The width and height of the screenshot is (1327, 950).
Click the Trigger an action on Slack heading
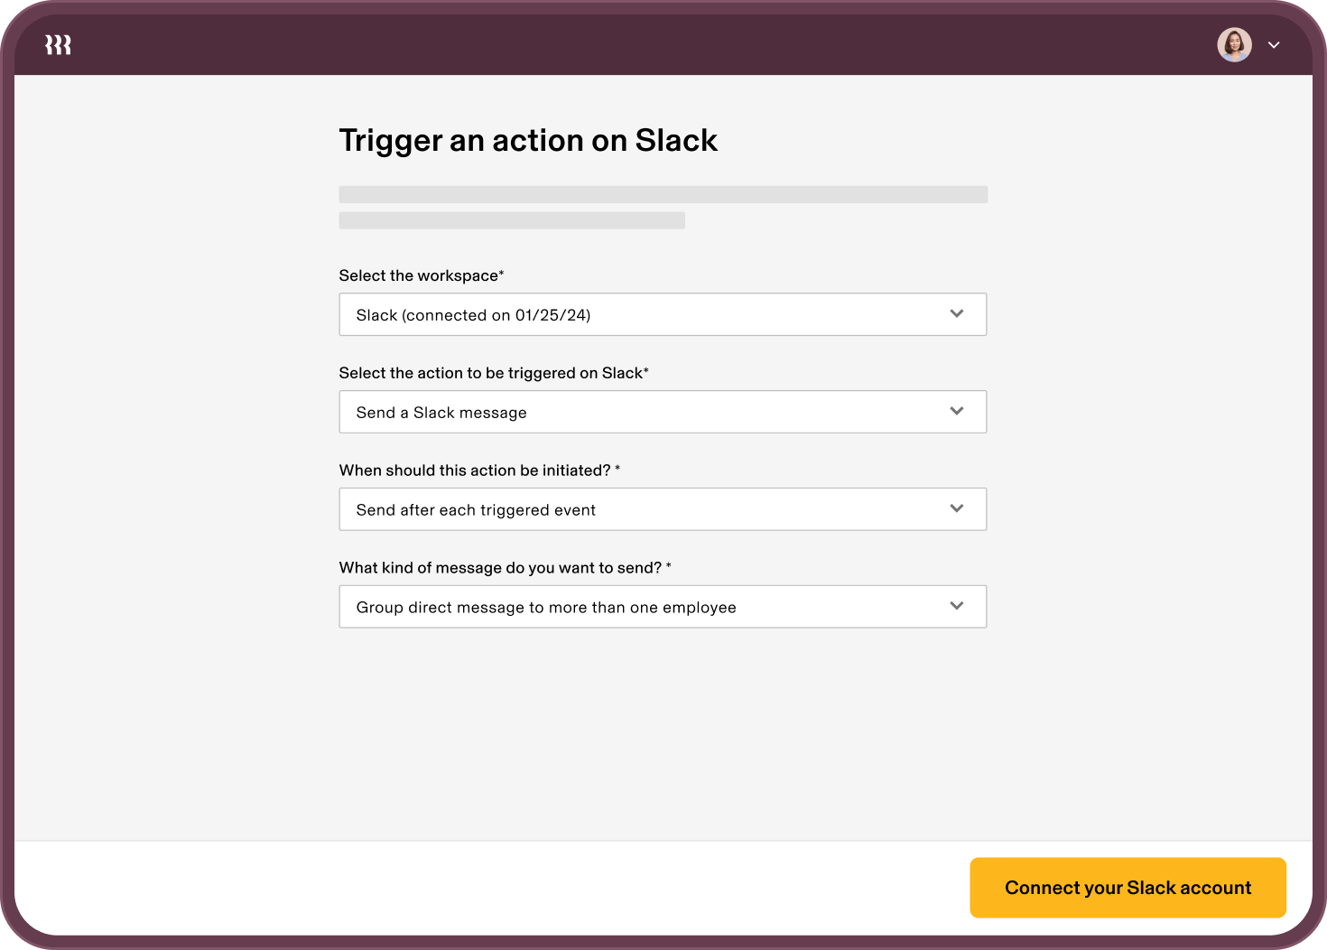pos(528,141)
